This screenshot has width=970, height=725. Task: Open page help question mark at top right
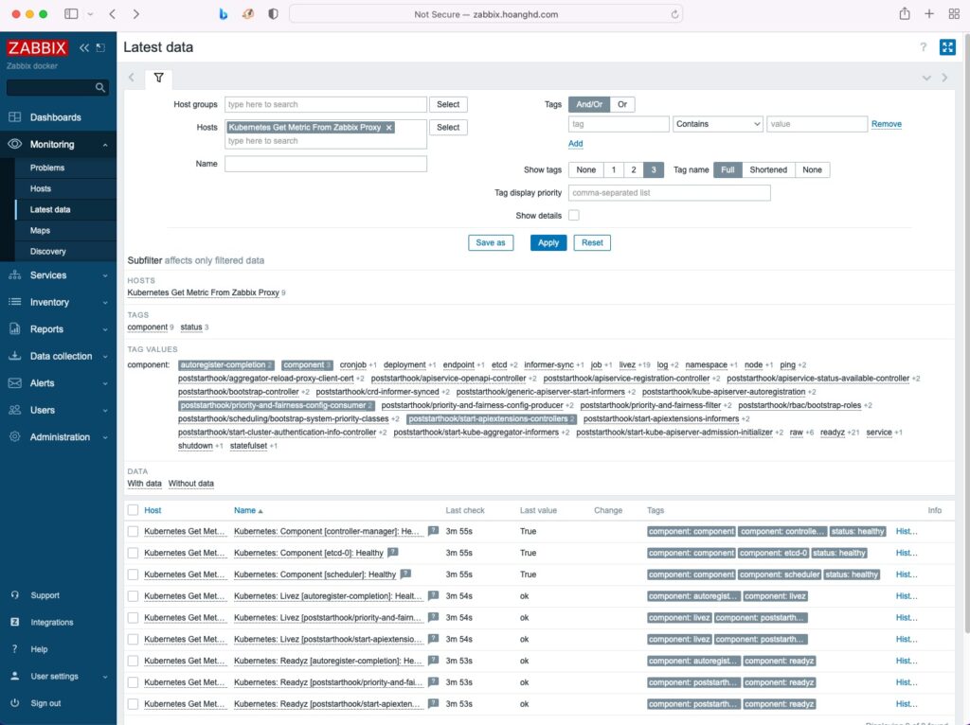pos(923,47)
